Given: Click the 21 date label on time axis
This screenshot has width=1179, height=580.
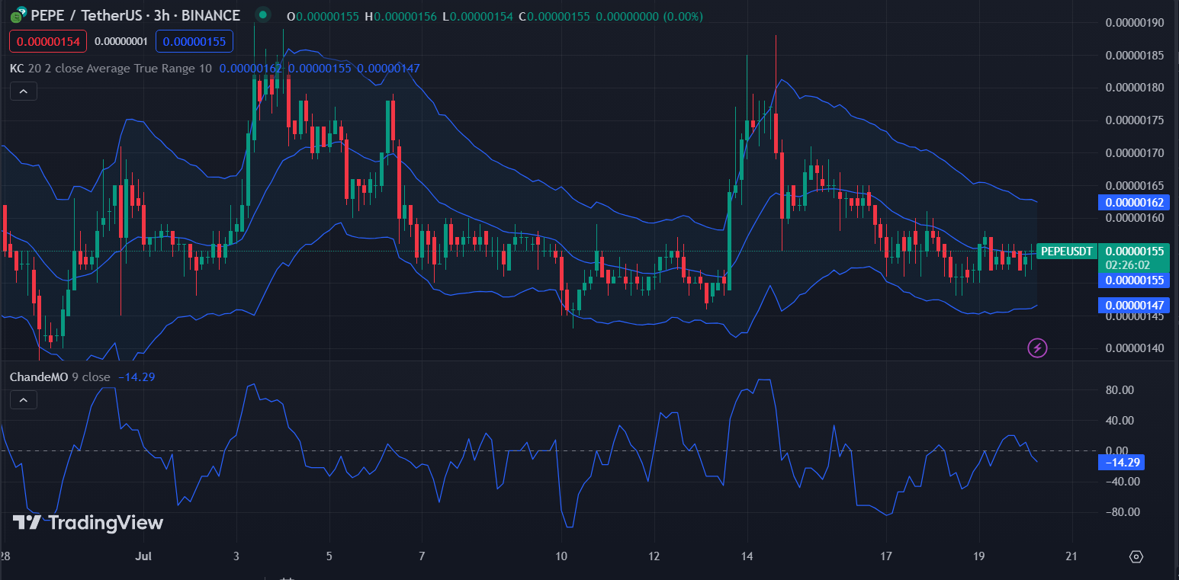Looking at the screenshot, I should click(1071, 556).
